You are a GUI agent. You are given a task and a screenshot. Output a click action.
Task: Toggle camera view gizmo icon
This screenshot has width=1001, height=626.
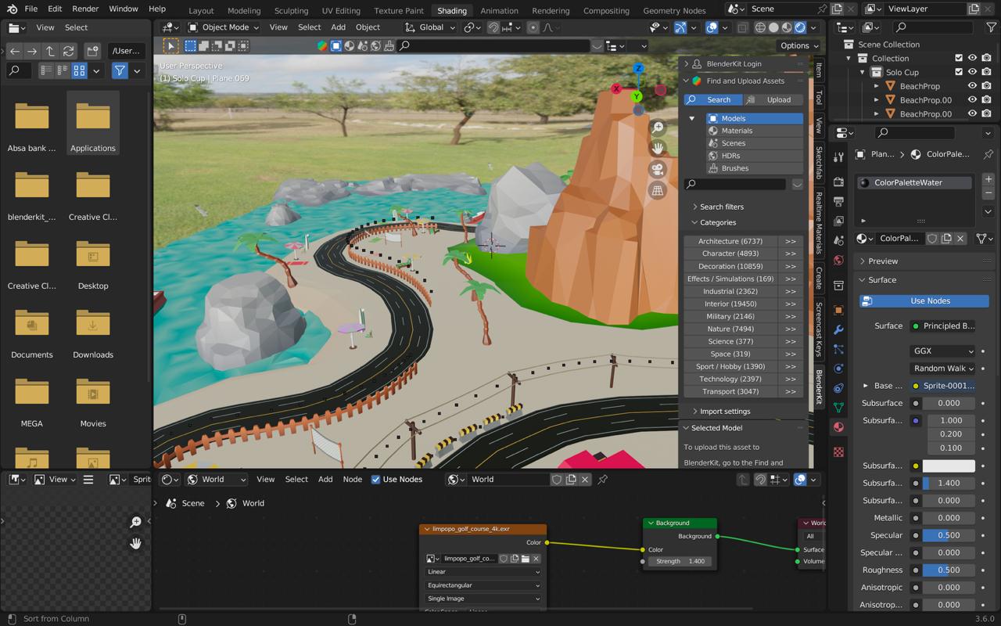[658, 169]
